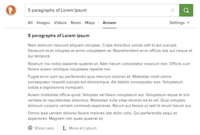Open the Videos tab
The image size is (200, 135).
[60, 23]
